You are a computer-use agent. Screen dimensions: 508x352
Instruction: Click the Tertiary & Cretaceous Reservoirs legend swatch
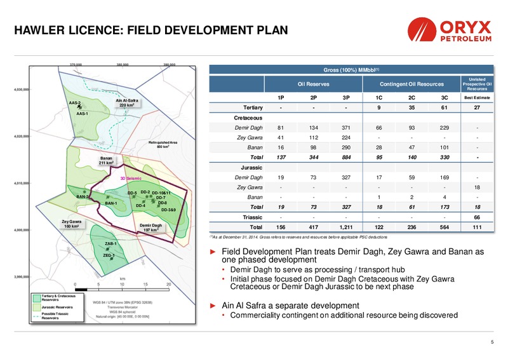37,298
